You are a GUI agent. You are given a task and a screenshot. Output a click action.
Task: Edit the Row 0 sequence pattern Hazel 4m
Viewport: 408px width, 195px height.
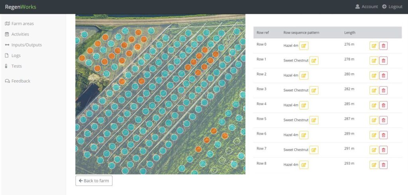[x=304, y=46]
